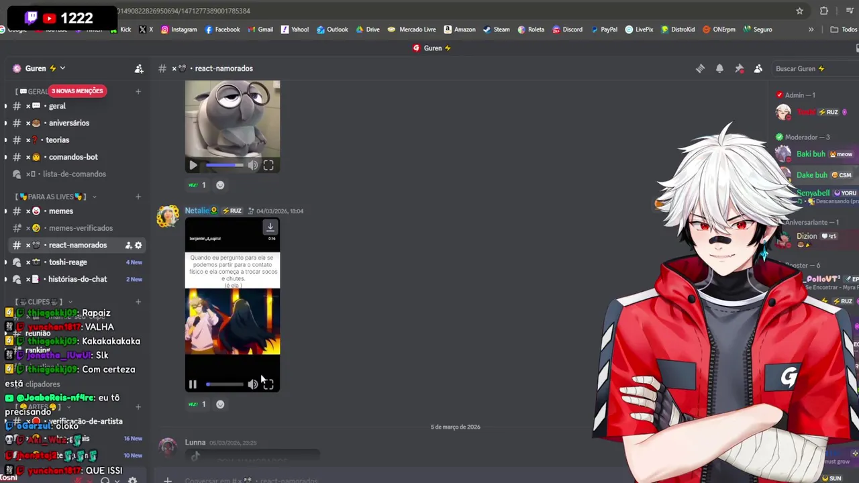
Task: Open the PayPal bookmark
Action: tap(603, 30)
